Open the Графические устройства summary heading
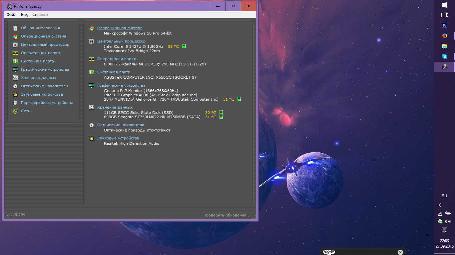455x255 pixels. (x=121, y=85)
